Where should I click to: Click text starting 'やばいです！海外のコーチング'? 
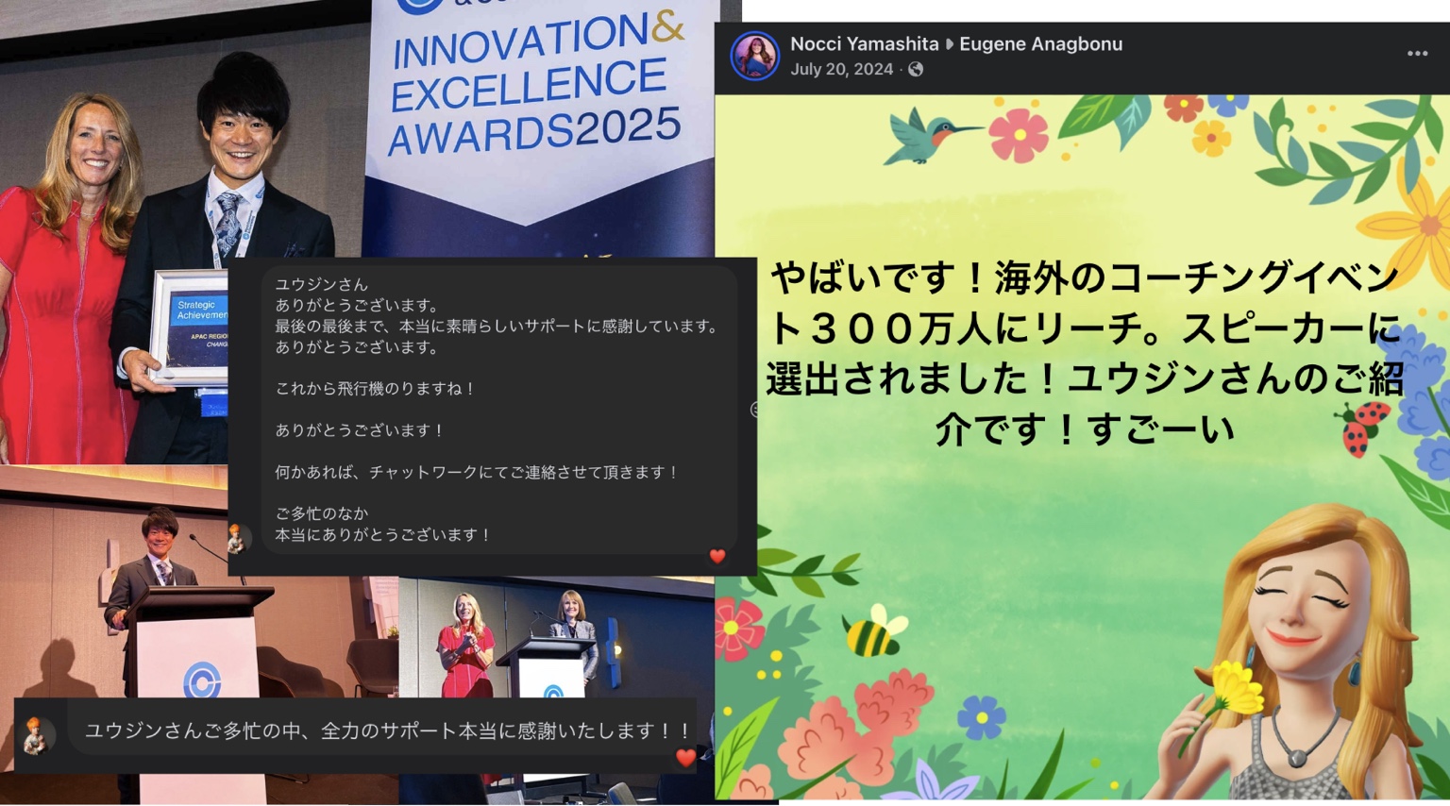[1084, 353]
